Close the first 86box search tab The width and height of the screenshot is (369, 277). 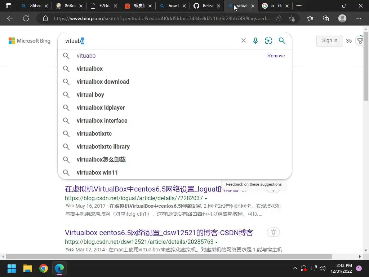(x=46, y=6)
